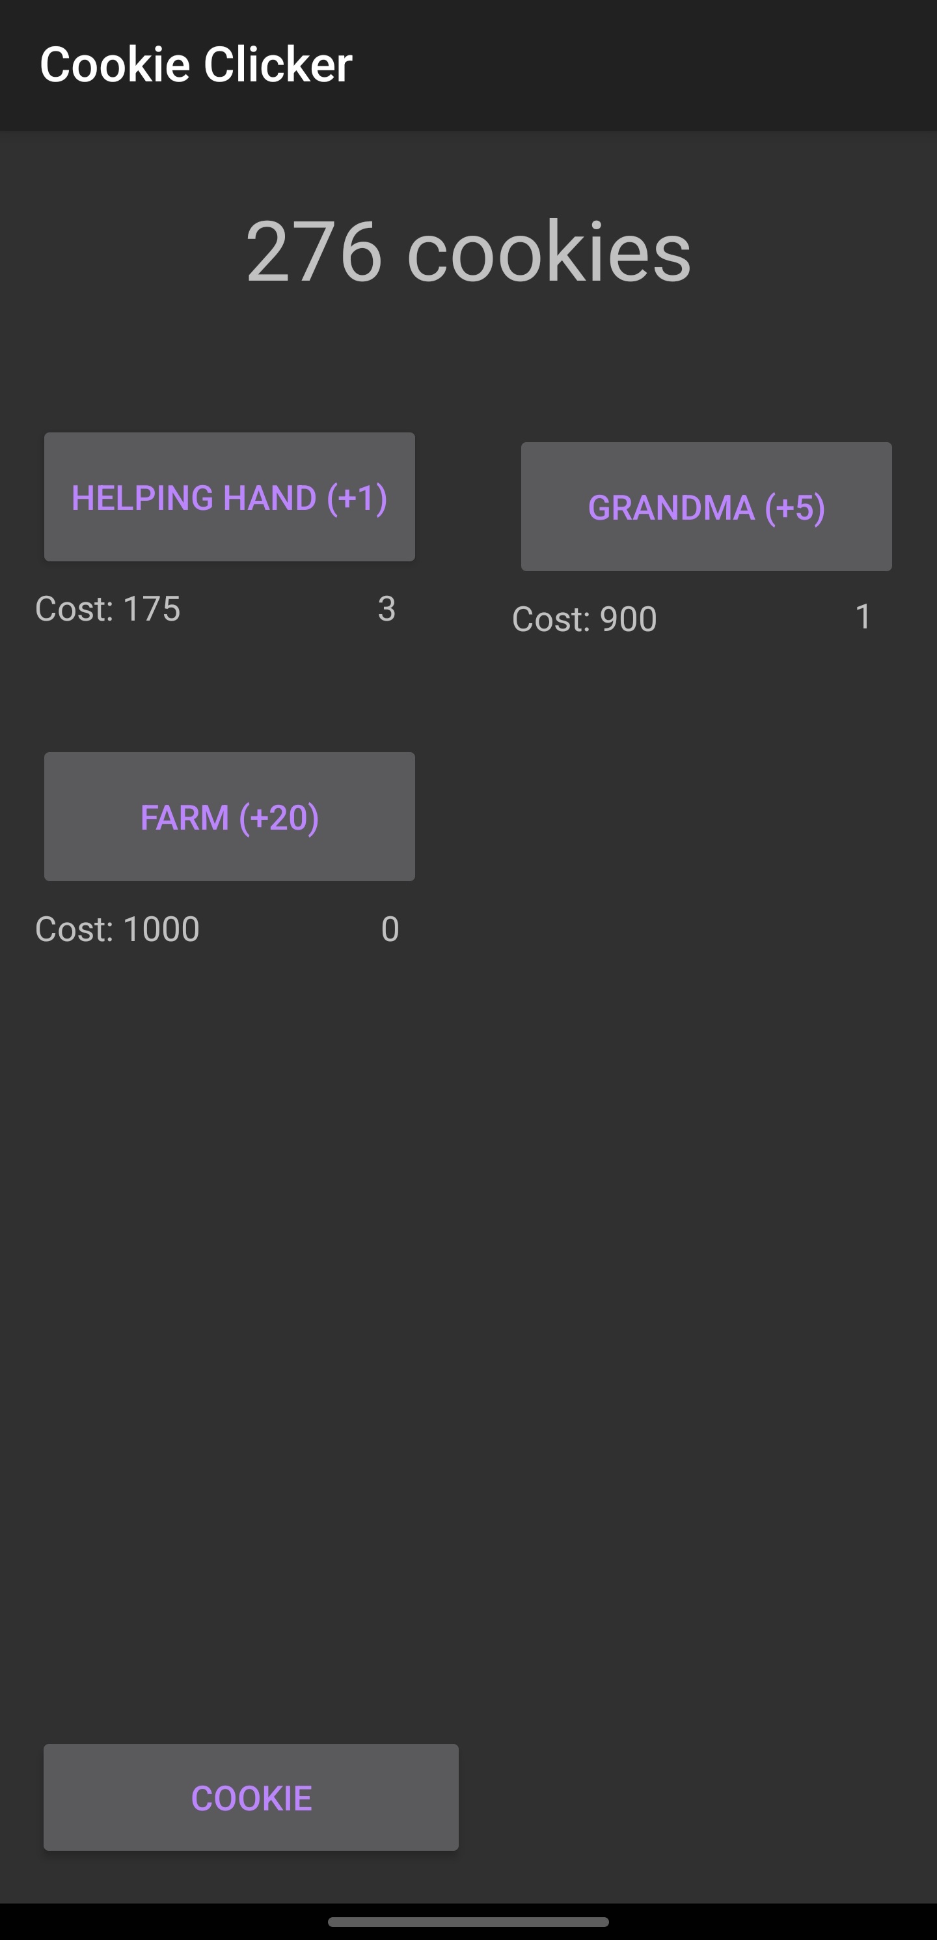Click the "(+1)" text on Helping Hand
This screenshot has width=937, height=1940.
pyautogui.click(x=357, y=498)
